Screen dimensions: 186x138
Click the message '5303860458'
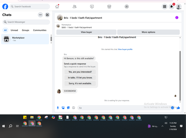pos(70,91)
